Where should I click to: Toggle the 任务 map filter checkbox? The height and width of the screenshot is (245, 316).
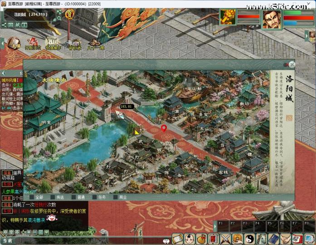pyautogui.click(x=94, y=197)
